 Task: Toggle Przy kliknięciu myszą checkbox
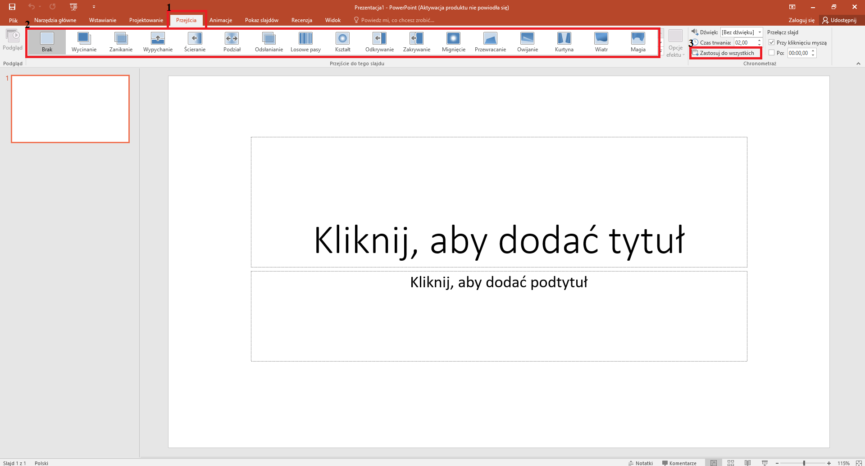(x=772, y=42)
